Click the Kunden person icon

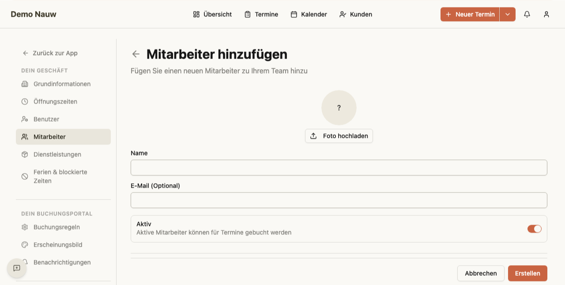(x=343, y=14)
